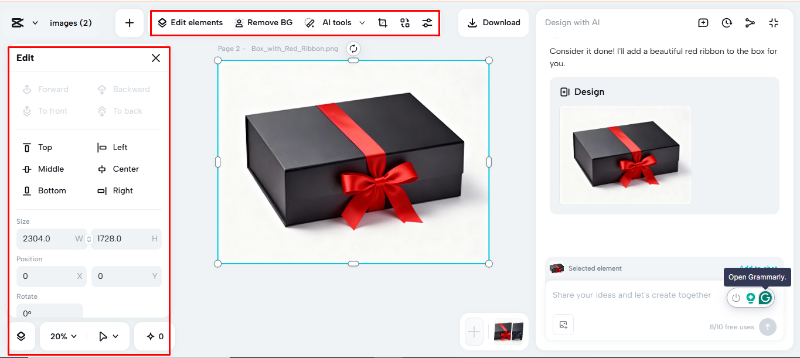The width and height of the screenshot is (800, 358).
Task: Click the Download button
Action: 493,22
